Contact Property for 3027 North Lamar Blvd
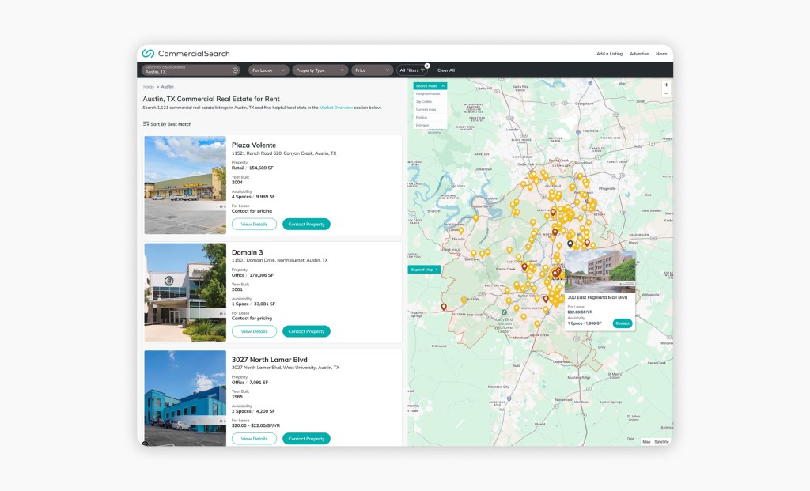Screen dimensions: 810x491 (306, 439)
